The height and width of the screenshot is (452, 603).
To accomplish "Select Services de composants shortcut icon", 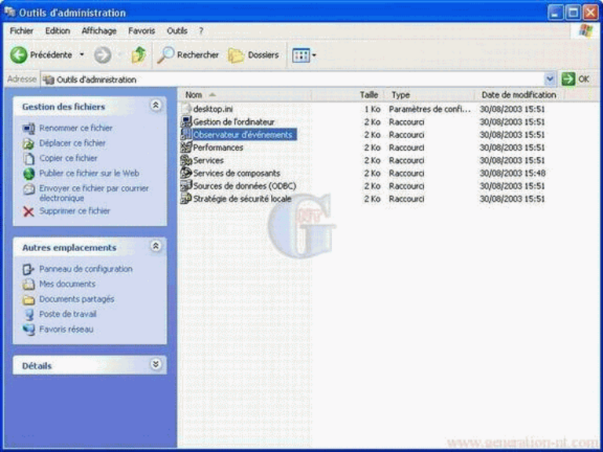I will pos(186,173).
